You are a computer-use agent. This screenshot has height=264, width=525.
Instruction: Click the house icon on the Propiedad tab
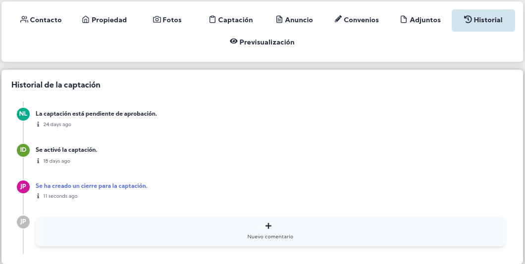pos(86,20)
